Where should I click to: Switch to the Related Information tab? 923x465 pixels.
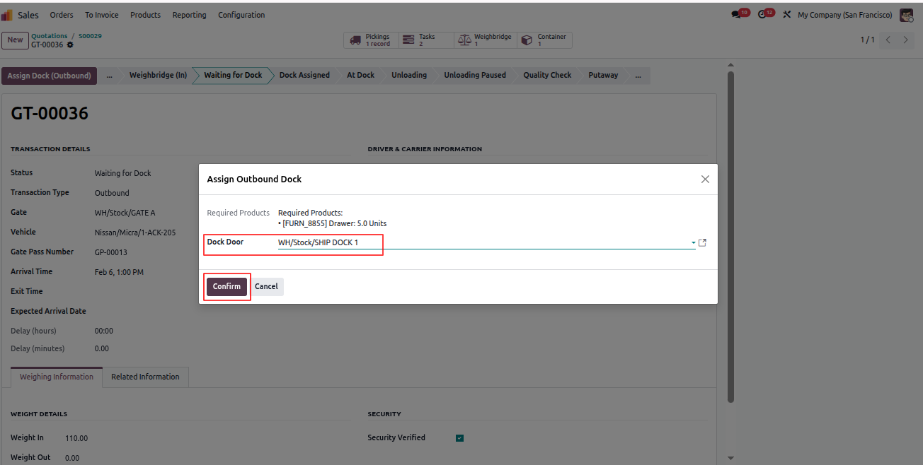tap(145, 377)
